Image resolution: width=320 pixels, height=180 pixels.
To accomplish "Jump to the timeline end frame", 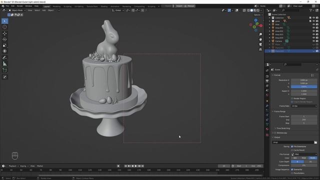I will coord(142,166).
